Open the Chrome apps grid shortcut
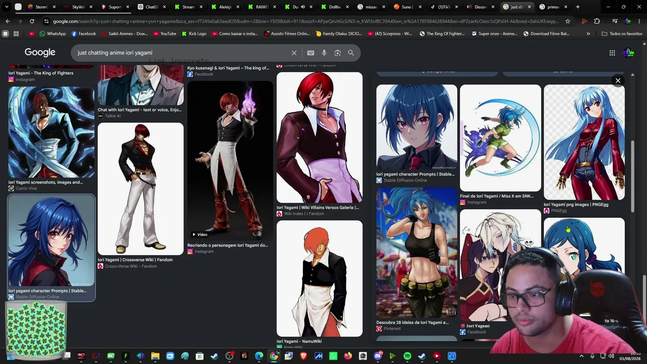647x364 pixels. tap(16, 33)
